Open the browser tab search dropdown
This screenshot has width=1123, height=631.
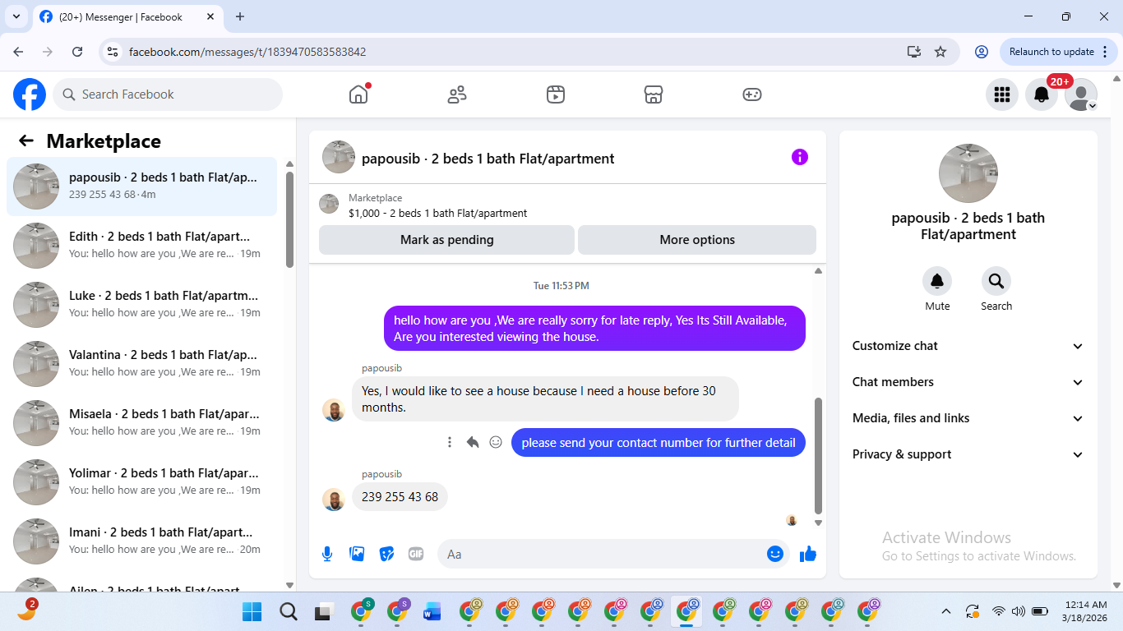click(x=16, y=16)
